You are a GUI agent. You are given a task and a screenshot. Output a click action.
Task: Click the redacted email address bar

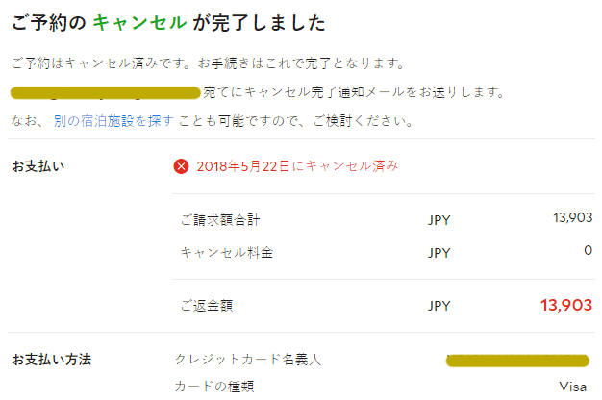tap(105, 93)
